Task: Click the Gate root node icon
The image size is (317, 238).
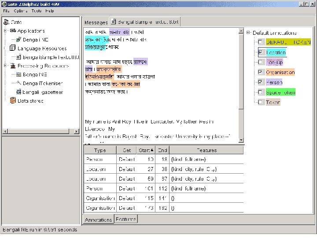Action: coord(7,22)
